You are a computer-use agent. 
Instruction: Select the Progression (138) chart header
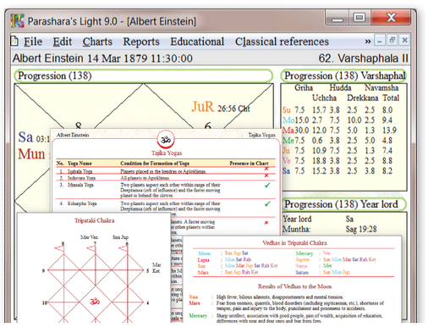(144, 75)
